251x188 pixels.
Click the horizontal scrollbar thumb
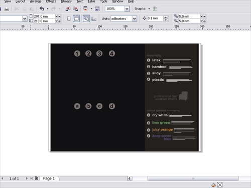coord(193,178)
